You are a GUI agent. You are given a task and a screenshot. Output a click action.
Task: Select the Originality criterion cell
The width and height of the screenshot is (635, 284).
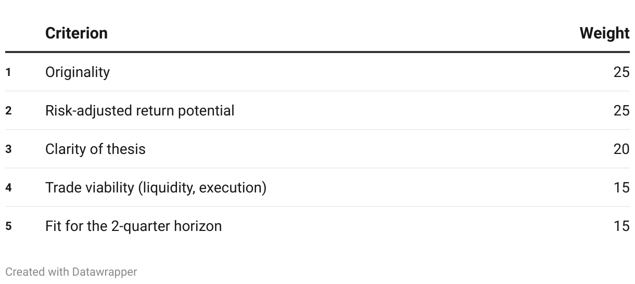click(78, 72)
